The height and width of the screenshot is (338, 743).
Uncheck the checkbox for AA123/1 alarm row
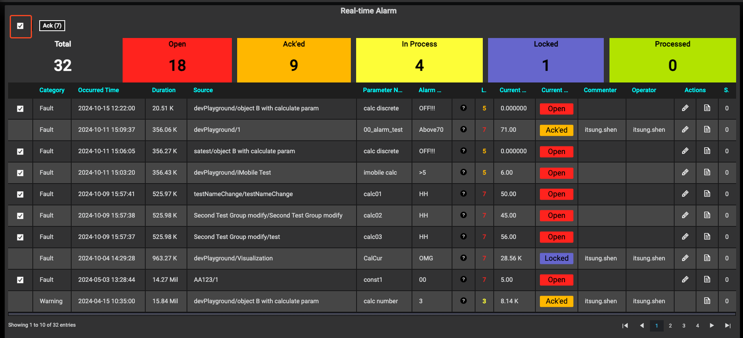point(20,280)
